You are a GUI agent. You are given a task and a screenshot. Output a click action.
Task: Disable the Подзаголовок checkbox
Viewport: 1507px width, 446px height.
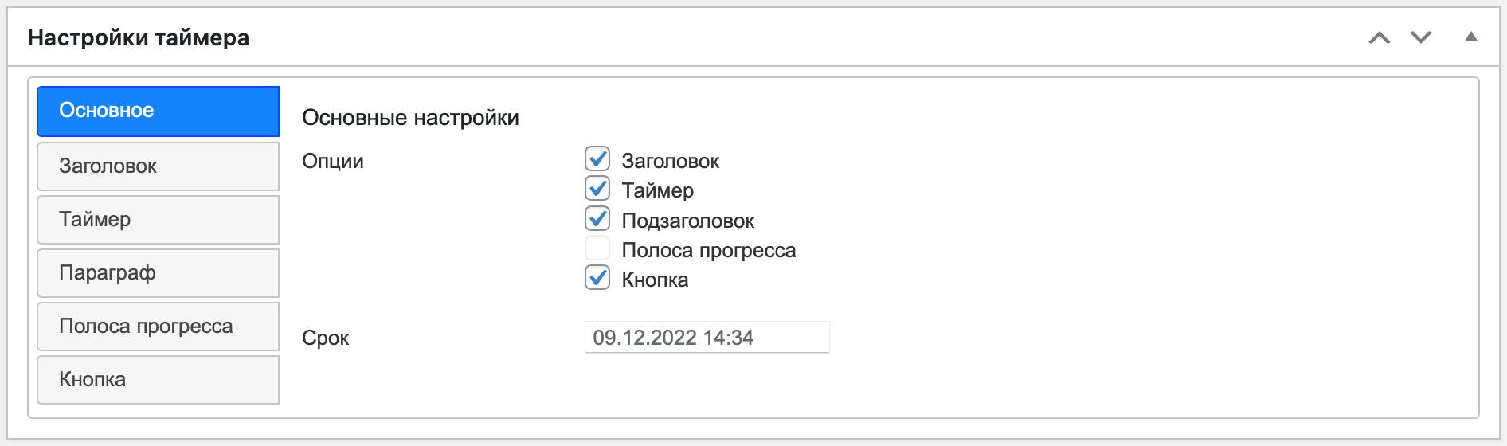coord(597,219)
